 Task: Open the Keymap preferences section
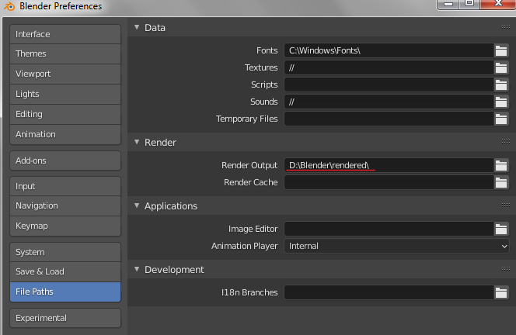coord(65,226)
